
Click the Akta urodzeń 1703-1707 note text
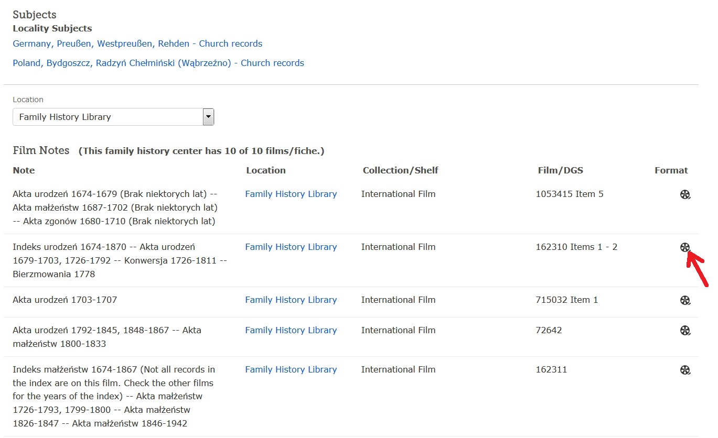(x=65, y=300)
